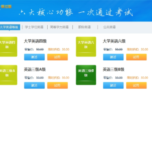Start the 试用 trial for 大学英语六级
The height and width of the screenshot is (152, 152).
point(136,57)
